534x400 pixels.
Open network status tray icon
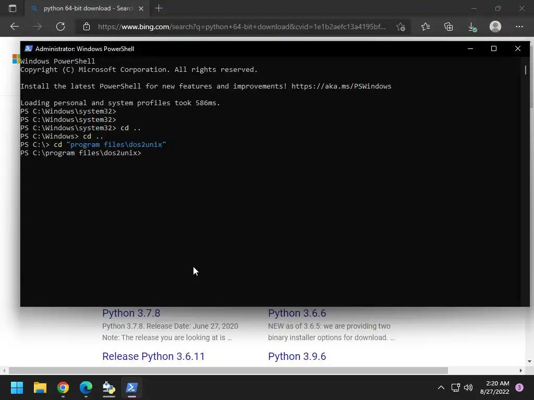[455, 387]
